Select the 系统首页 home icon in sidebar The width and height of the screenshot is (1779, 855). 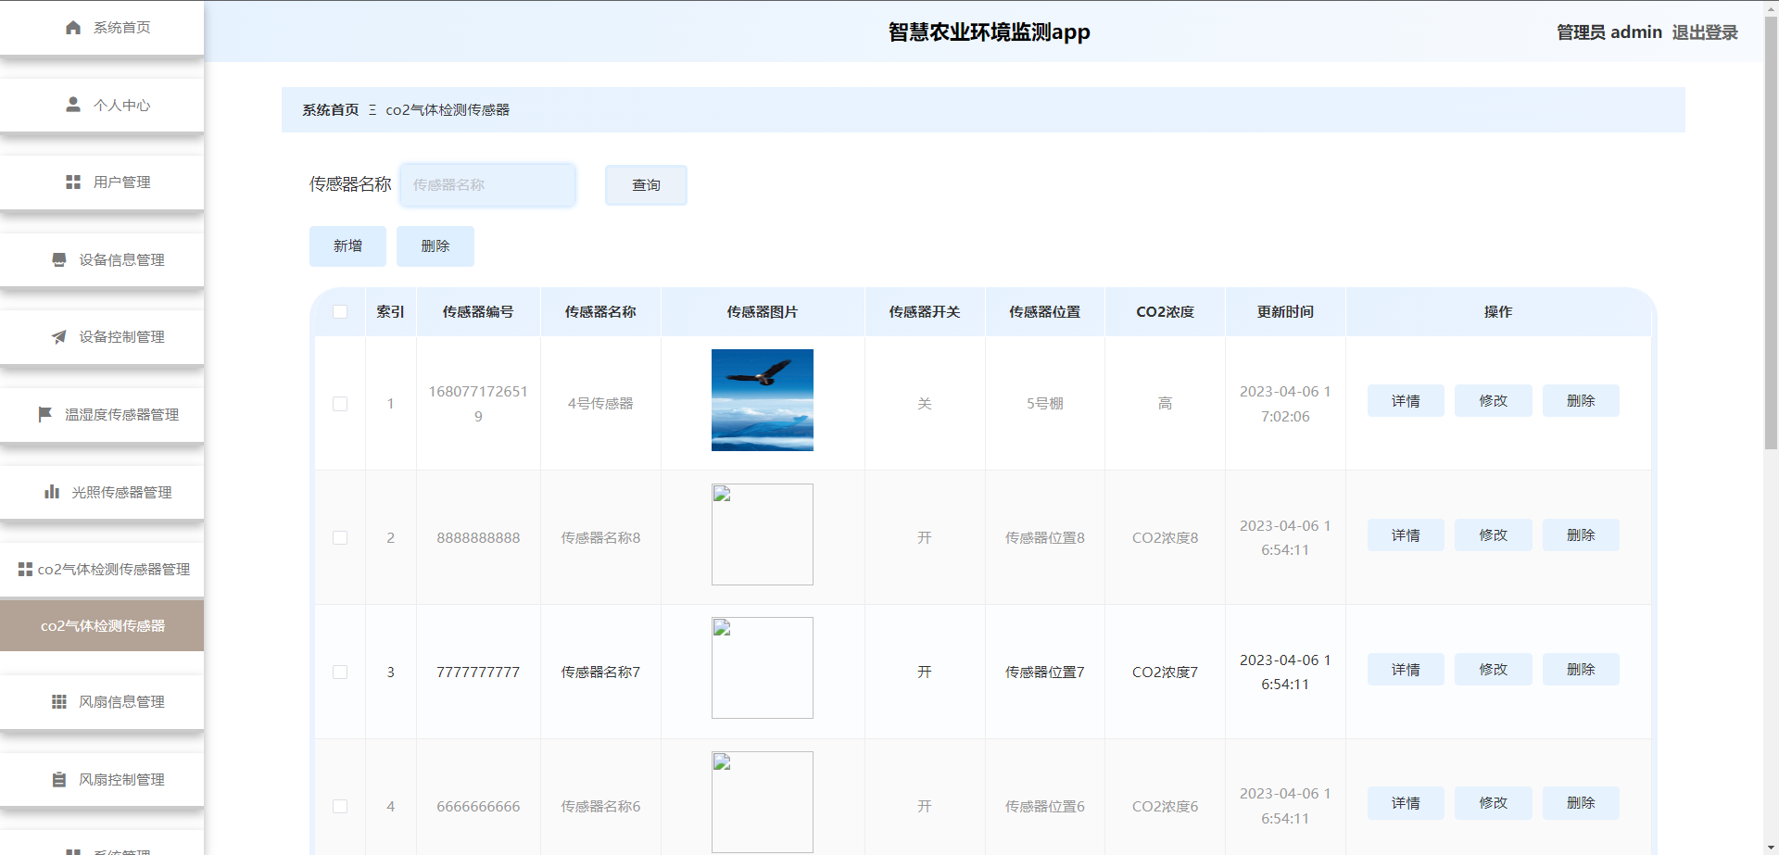(73, 28)
